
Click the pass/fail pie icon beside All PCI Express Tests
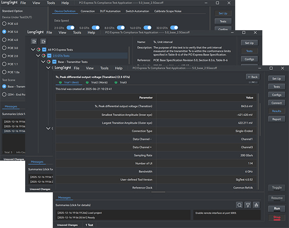point(38,50)
